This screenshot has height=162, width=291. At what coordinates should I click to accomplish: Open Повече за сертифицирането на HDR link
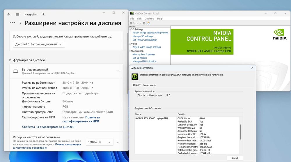pyautogui.click(x=81, y=119)
